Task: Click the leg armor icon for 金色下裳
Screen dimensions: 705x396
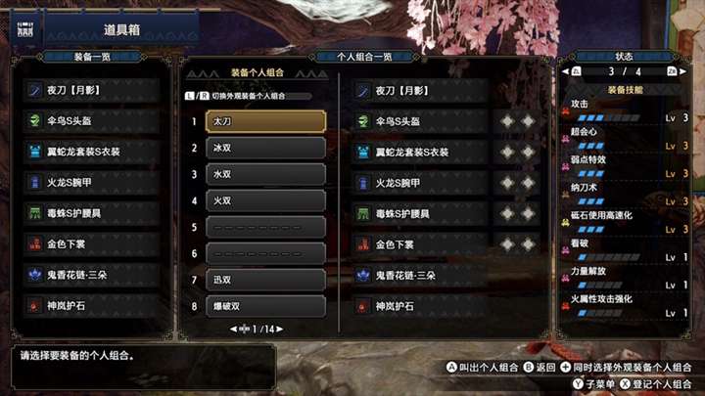Action: pos(35,243)
